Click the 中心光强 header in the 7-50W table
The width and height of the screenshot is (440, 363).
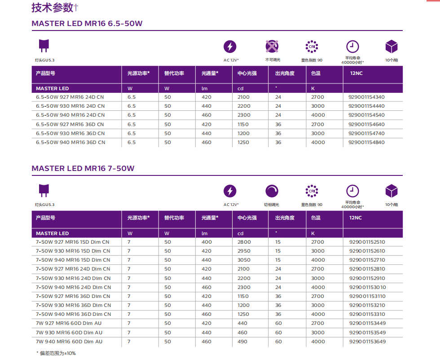click(x=247, y=218)
